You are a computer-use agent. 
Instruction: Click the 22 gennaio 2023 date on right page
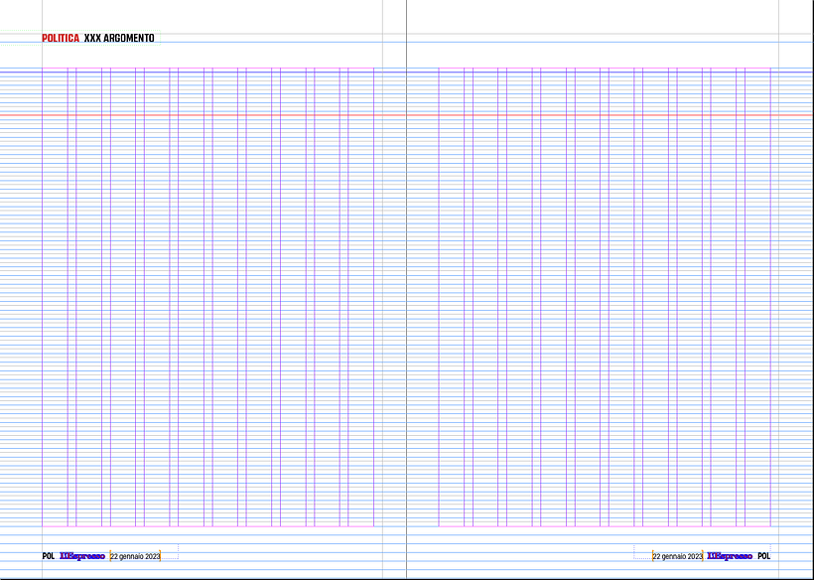[x=677, y=556]
